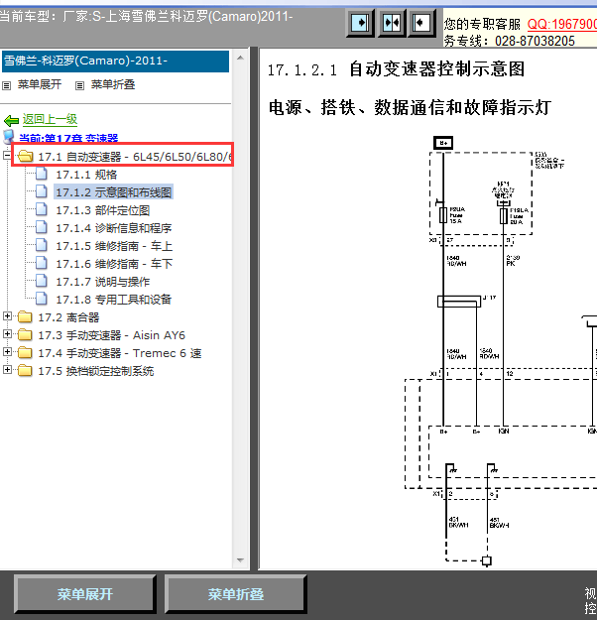Click the 雪佛兰-科迈罗(Camaro)-2011- header bar

[x=115, y=62]
